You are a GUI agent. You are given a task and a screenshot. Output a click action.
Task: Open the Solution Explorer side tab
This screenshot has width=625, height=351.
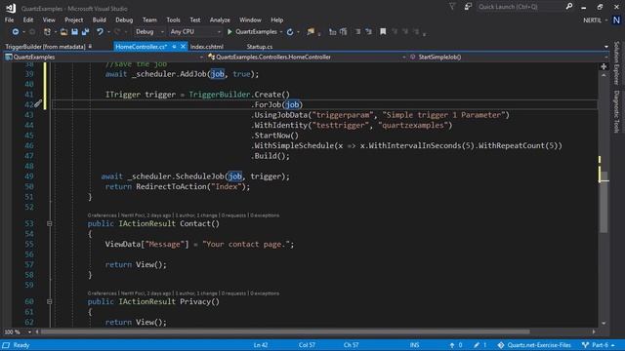[616, 62]
